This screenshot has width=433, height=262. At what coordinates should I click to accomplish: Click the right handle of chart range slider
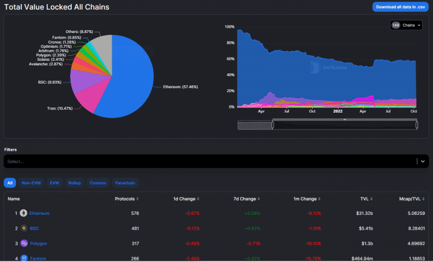(x=416, y=125)
